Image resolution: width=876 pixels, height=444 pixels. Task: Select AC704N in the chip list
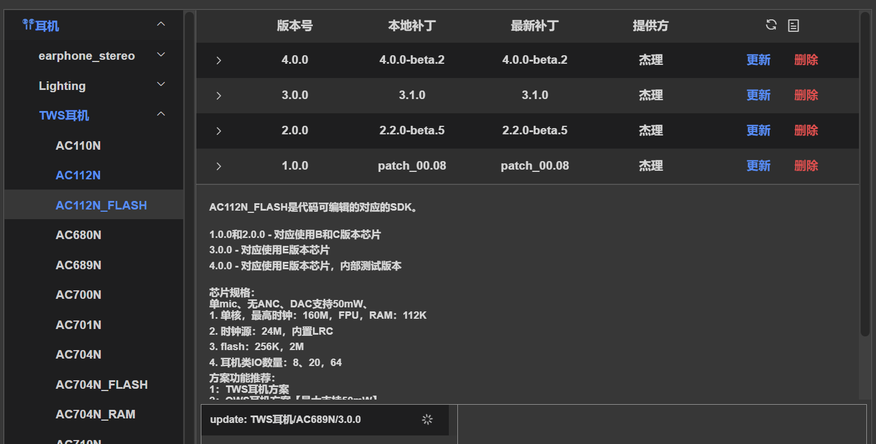coord(78,355)
